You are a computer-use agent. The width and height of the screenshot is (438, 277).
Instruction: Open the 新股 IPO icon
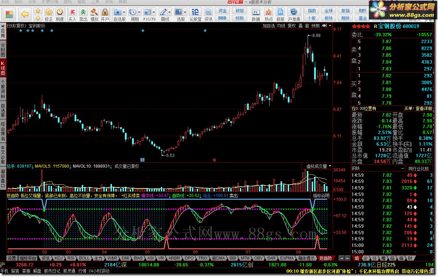[x=280, y=14]
